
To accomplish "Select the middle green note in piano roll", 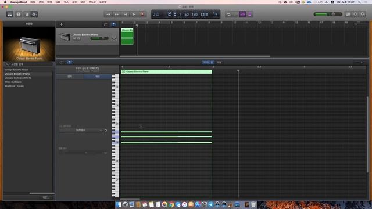I will (x=166, y=136).
